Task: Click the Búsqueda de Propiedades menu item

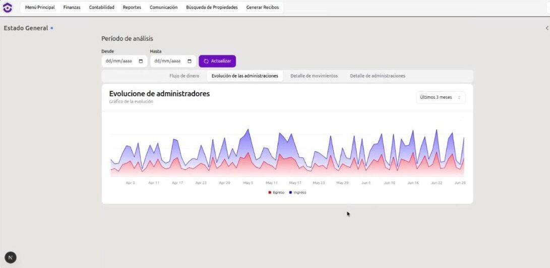Action: click(212, 8)
